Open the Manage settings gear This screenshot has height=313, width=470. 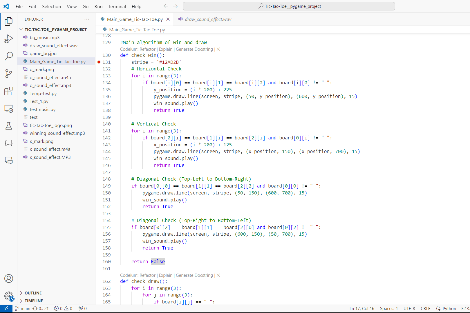pos(9,296)
